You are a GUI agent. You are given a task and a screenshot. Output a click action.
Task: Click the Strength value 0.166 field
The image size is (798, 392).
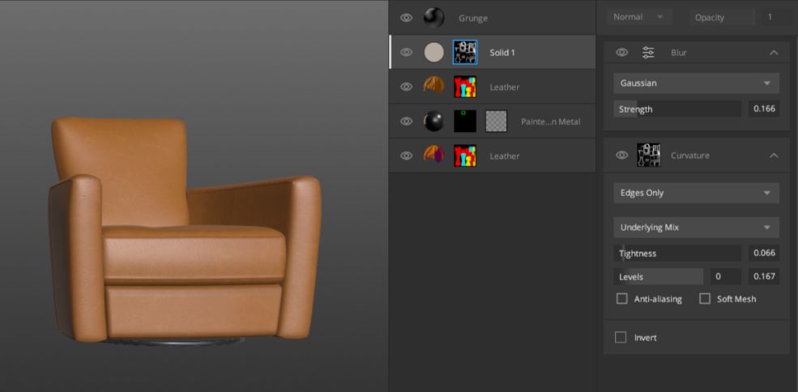(x=764, y=109)
